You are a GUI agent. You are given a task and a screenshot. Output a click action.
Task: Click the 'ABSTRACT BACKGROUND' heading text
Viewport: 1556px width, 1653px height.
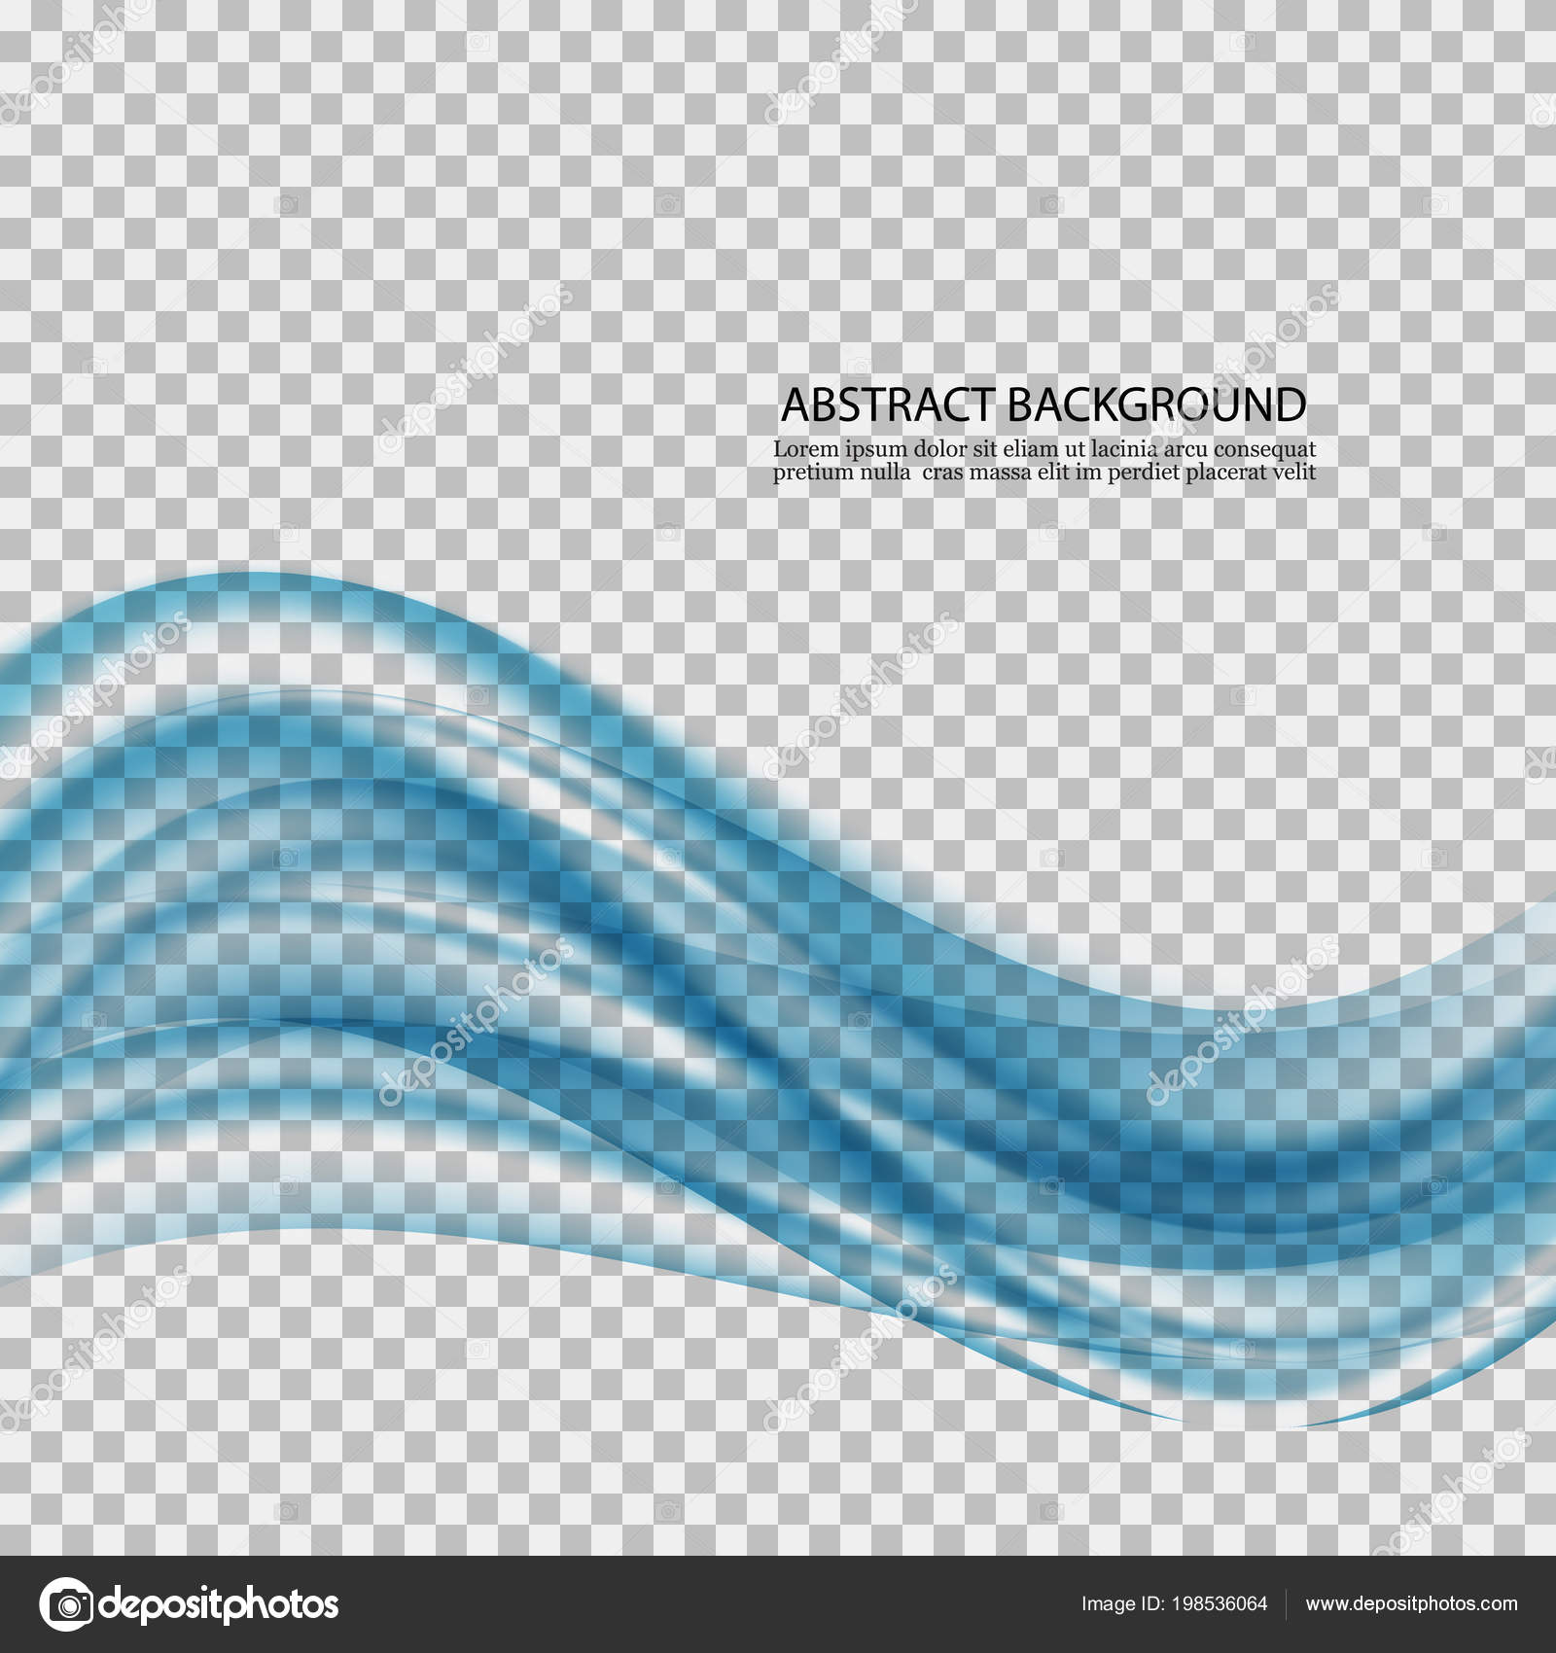click(x=1043, y=404)
